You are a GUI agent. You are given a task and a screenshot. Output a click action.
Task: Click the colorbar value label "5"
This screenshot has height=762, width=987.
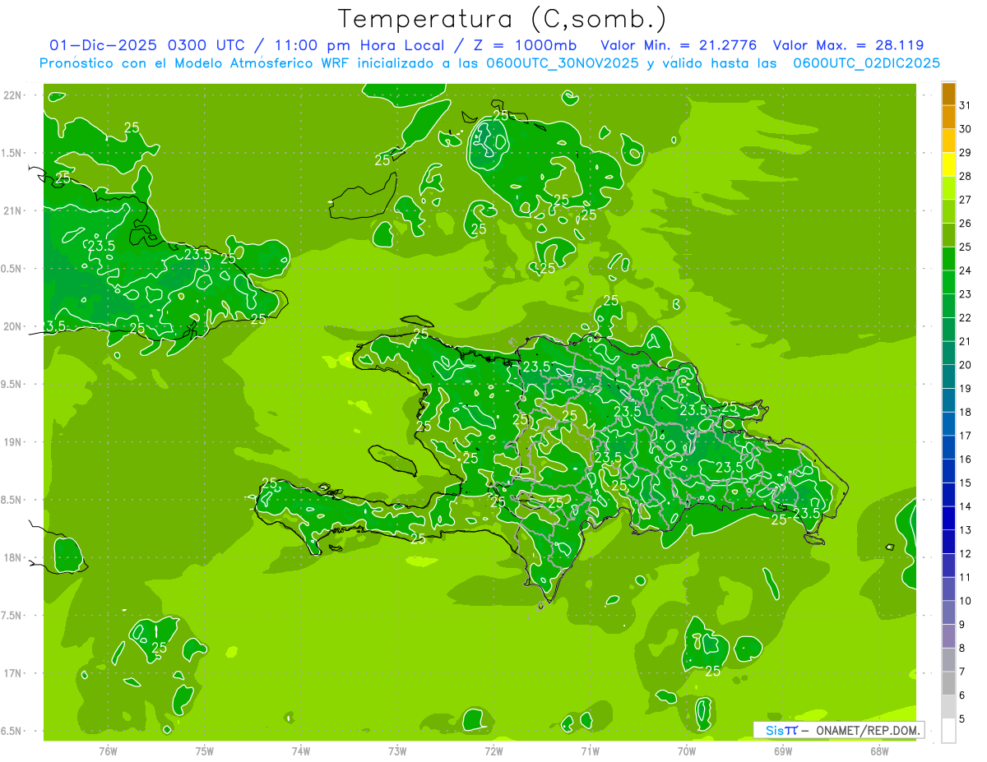point(962,719)
